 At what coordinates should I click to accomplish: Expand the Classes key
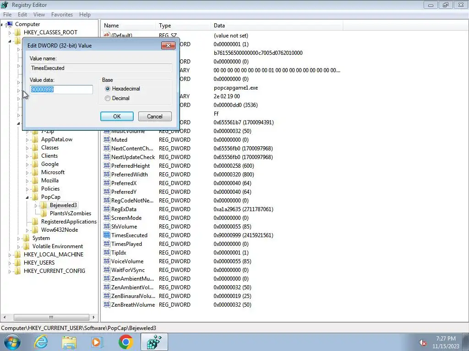pos(27,148)
